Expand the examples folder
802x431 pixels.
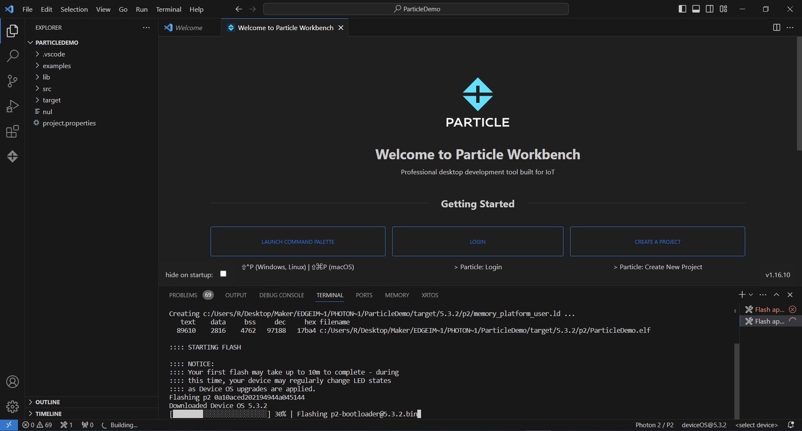tap(92, 66)
